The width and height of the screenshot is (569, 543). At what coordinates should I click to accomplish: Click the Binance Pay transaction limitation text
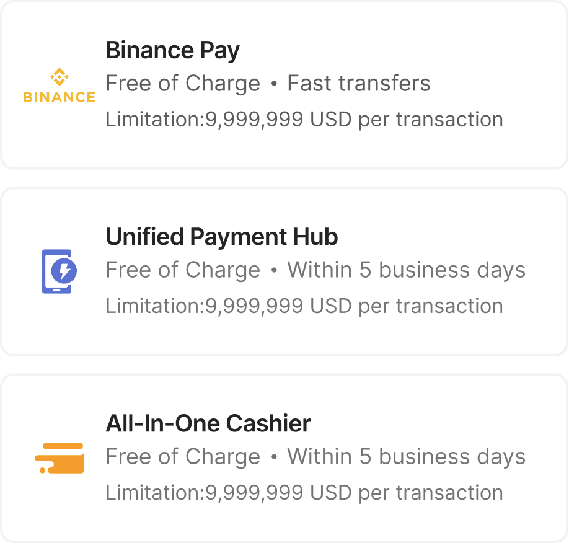click(304, 119)
